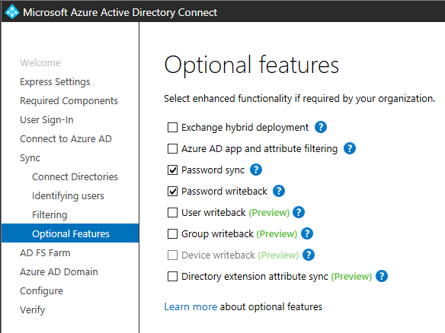Click the Optional features page heading
This screenshot has height=333, width=445.
click(x=251, y=65)
